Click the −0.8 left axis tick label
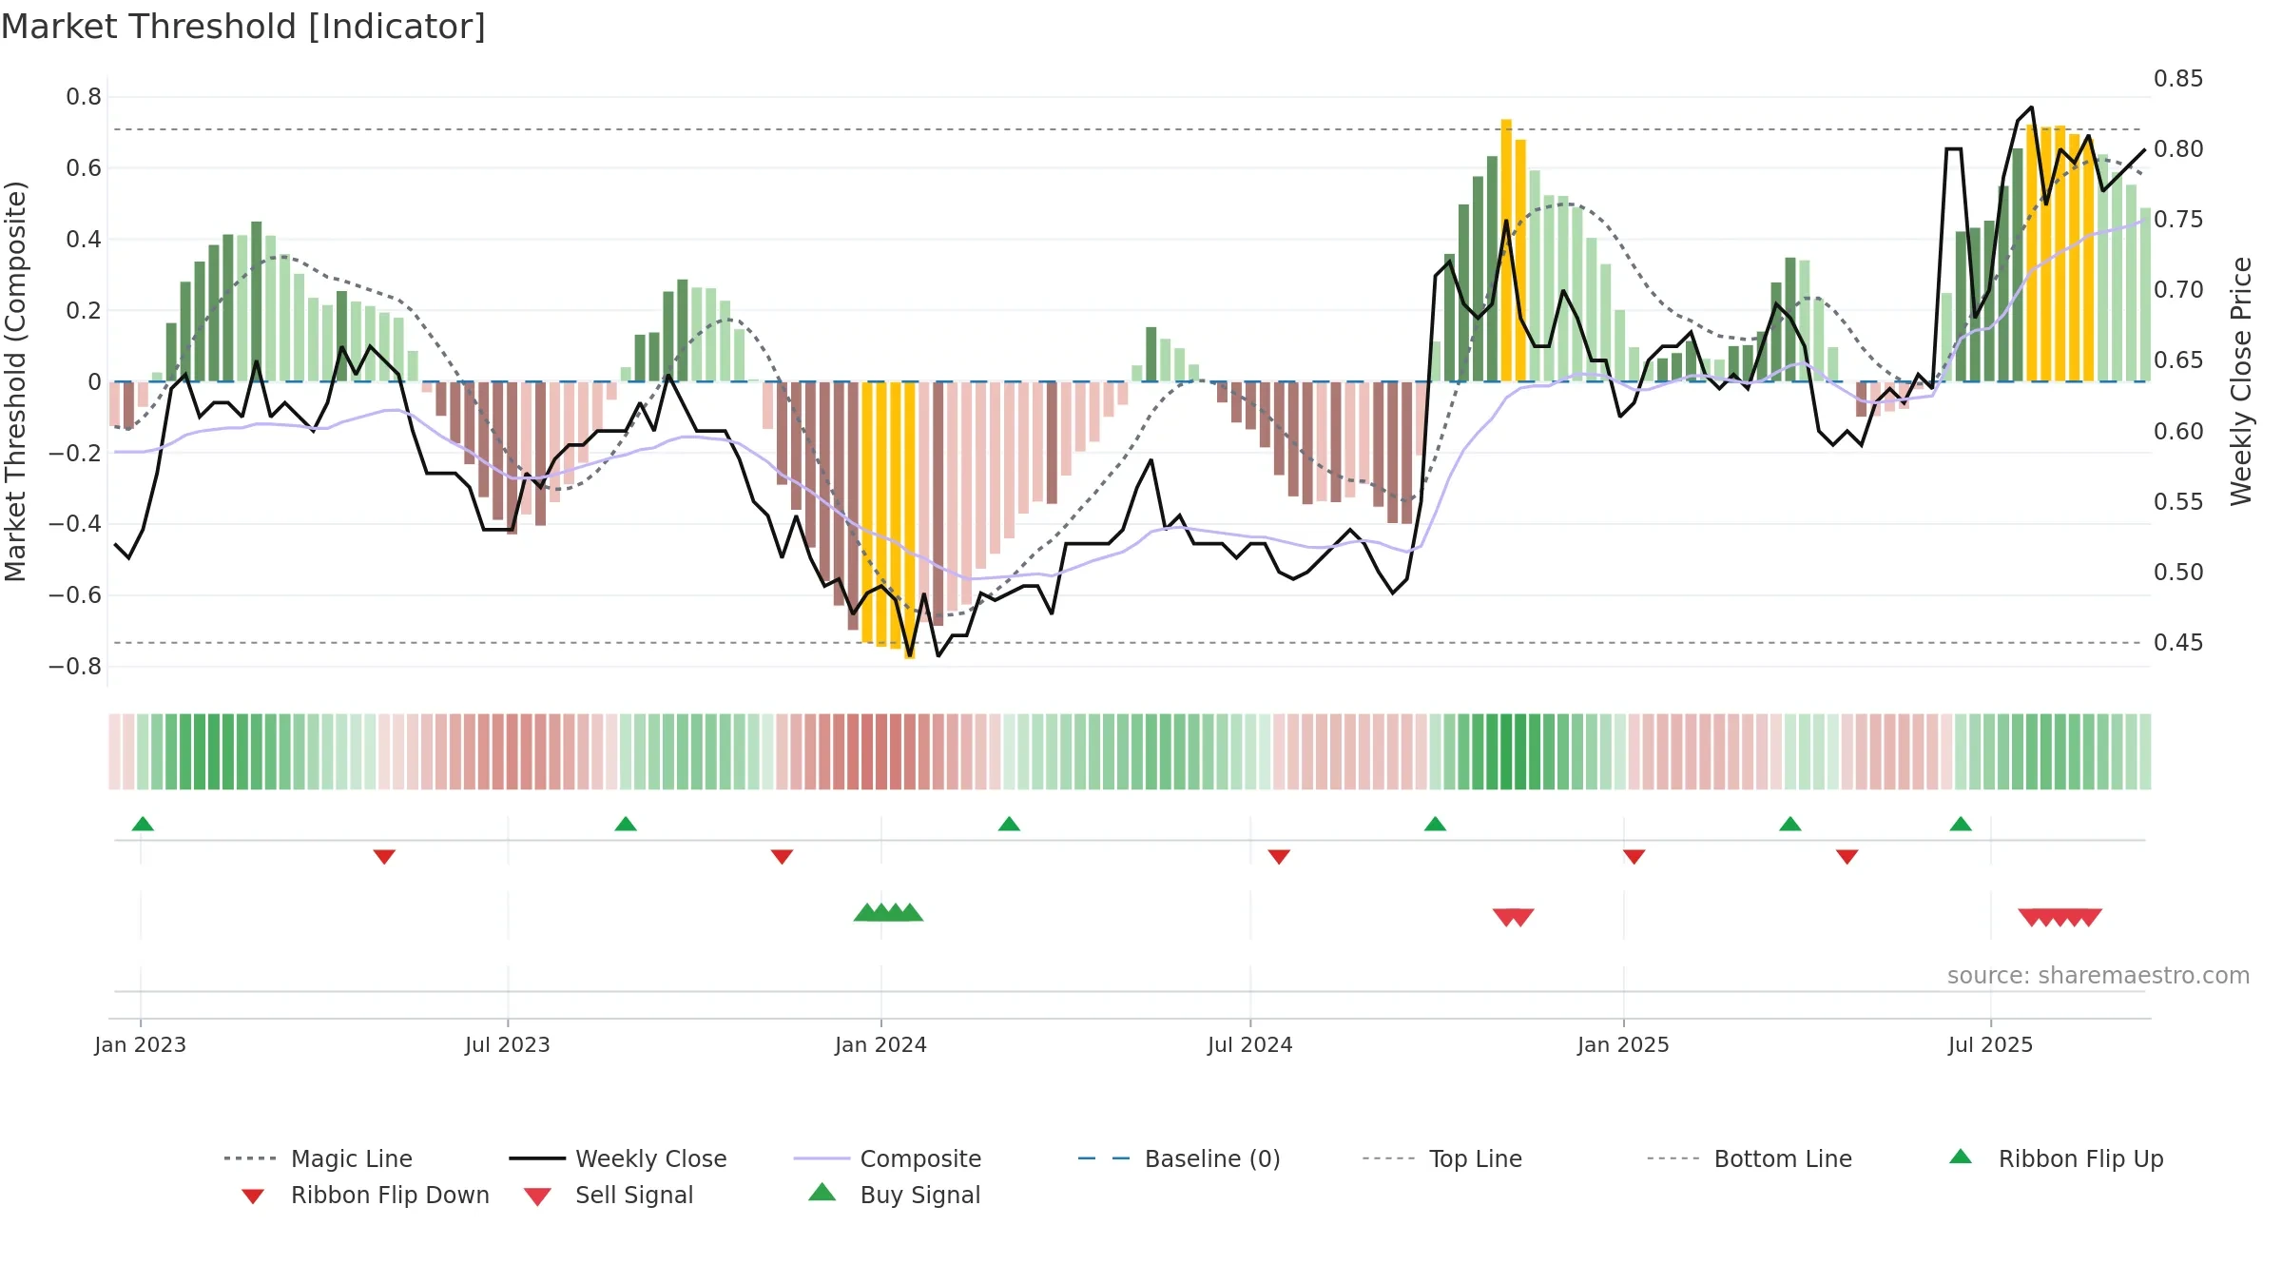This screenshot has height=1284, width=2282. 75,667
